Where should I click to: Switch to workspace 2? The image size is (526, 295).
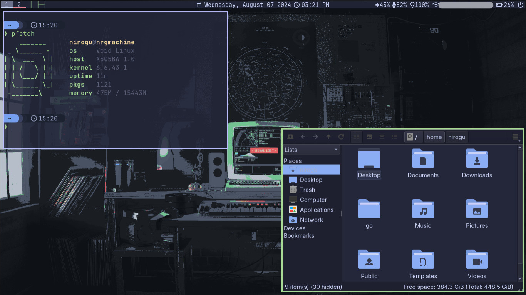point(19,5)
